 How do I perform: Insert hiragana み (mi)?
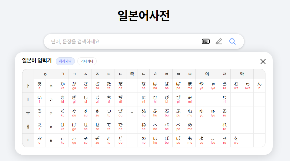click(190, 99)
